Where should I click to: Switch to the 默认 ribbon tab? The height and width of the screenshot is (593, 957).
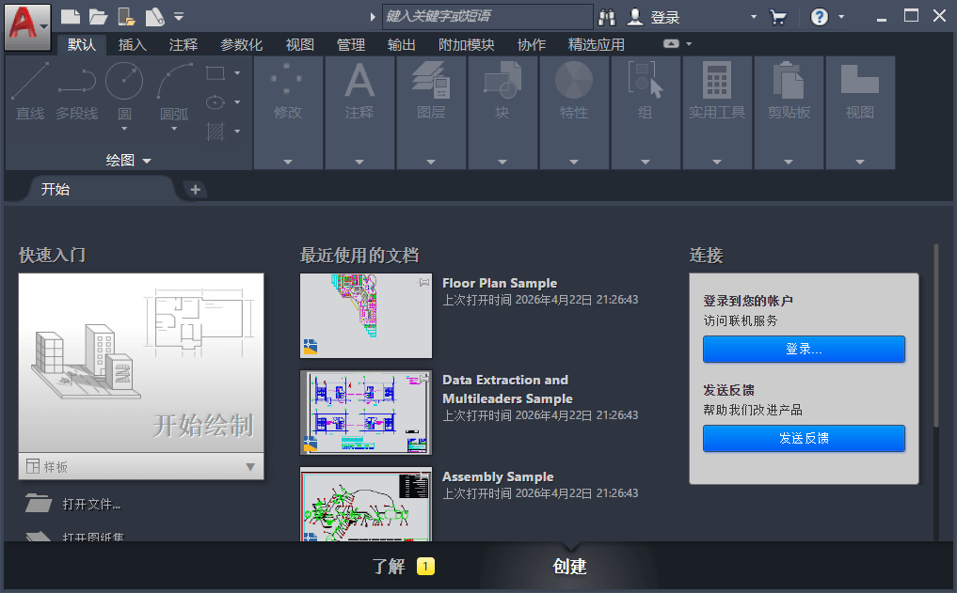[x=82, y=44]
